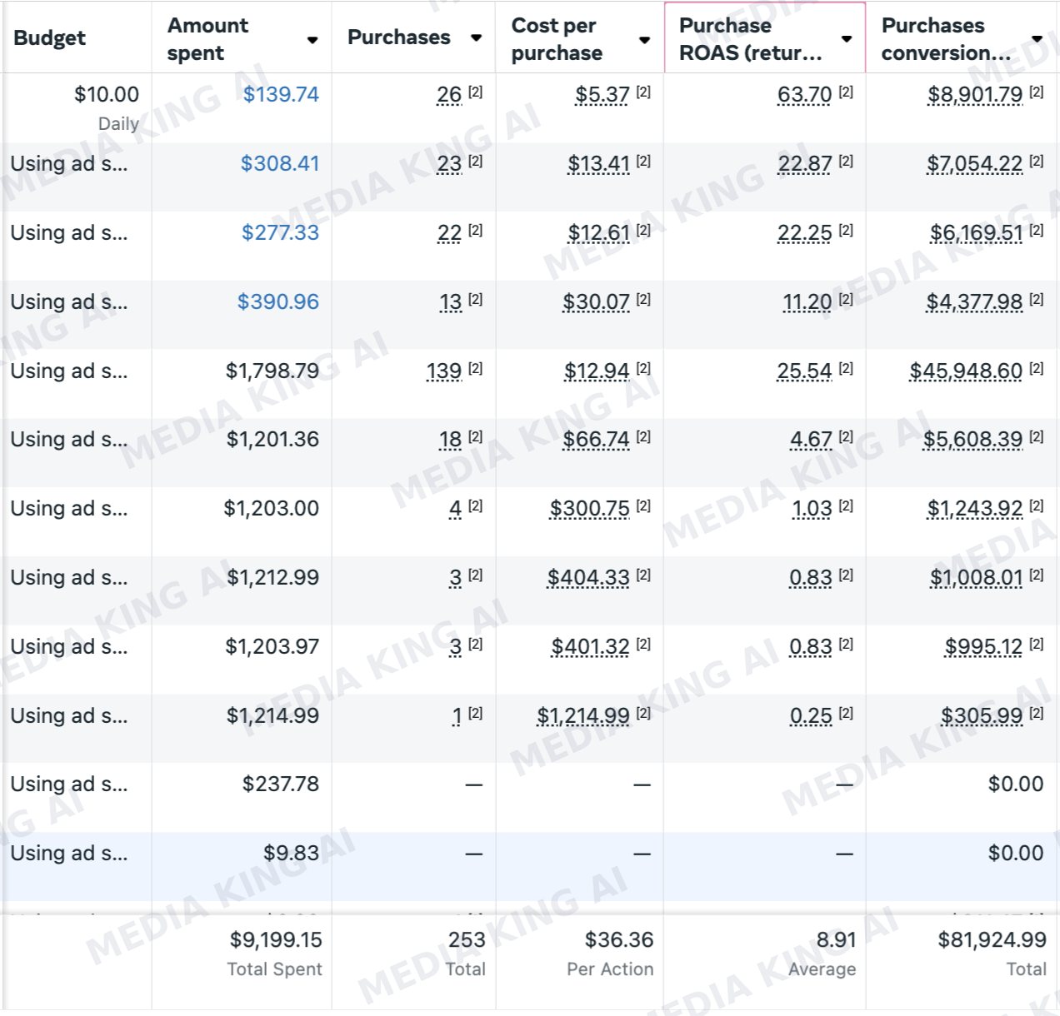Select the 22 purchases value

pos(449,233)
